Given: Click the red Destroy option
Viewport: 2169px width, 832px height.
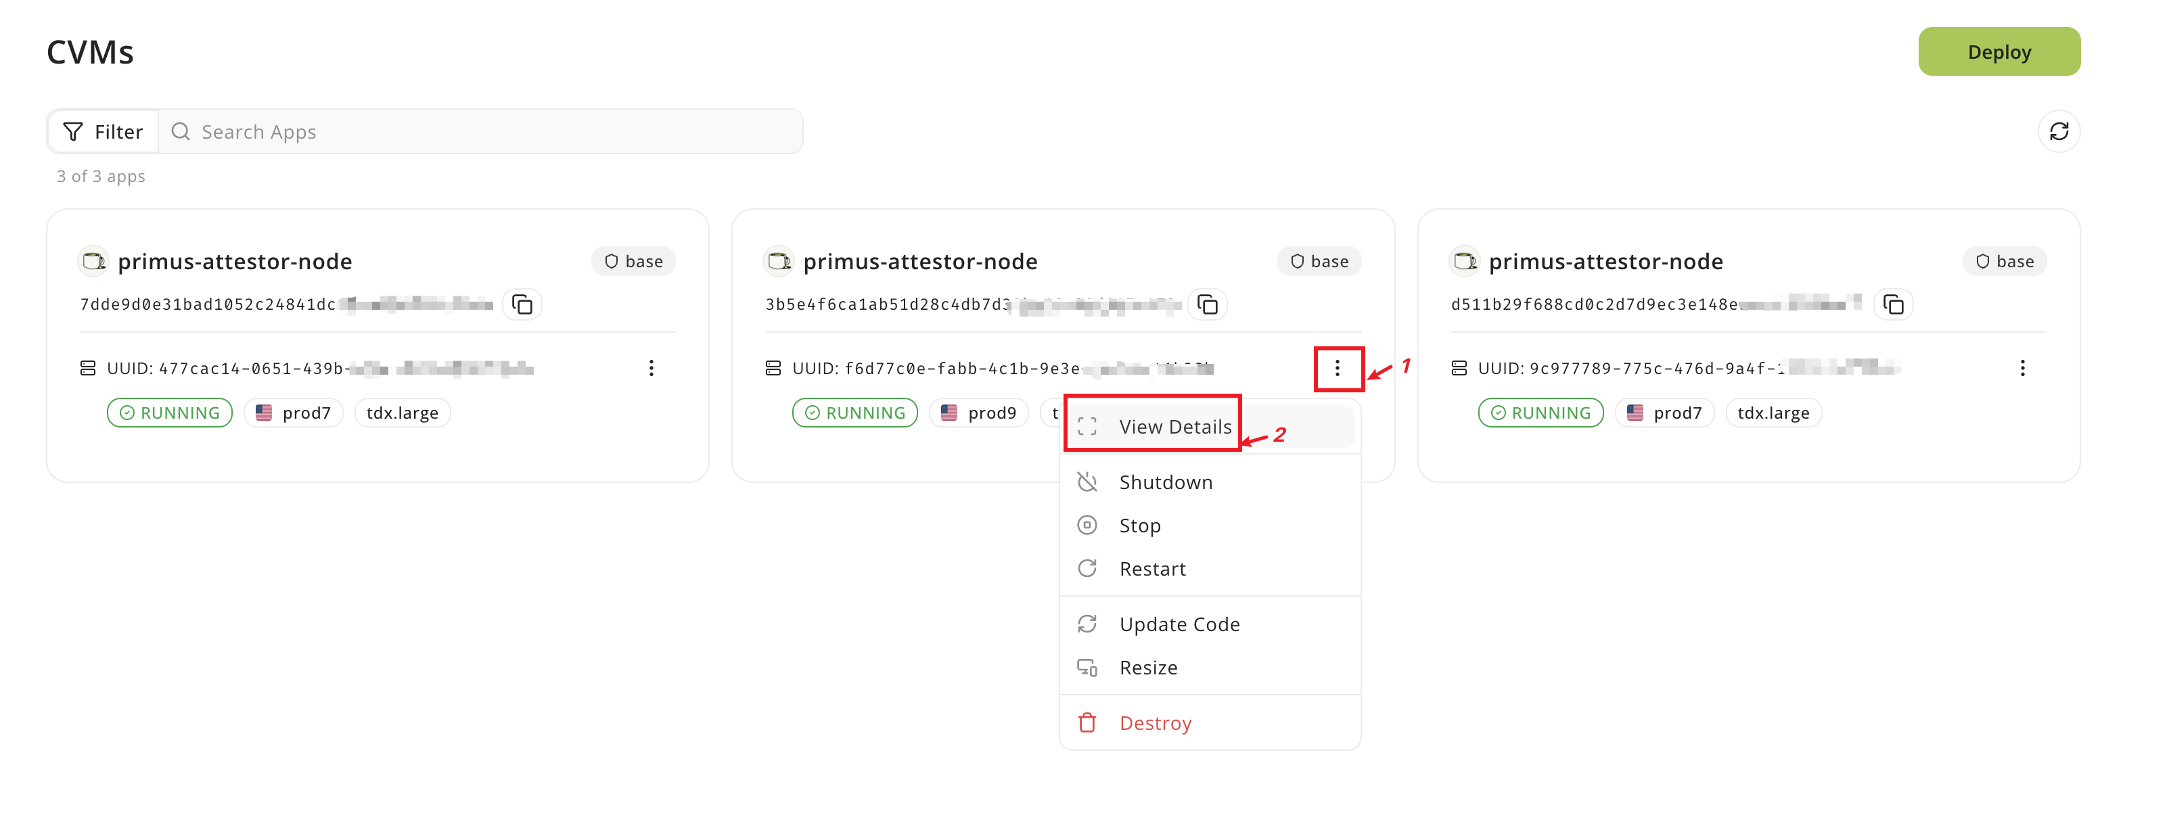Looking at the screenshot, I should point(1154,723).
